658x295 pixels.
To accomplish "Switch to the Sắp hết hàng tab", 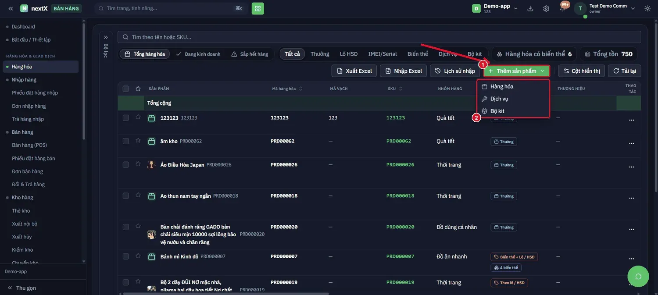I will [250, 54].
